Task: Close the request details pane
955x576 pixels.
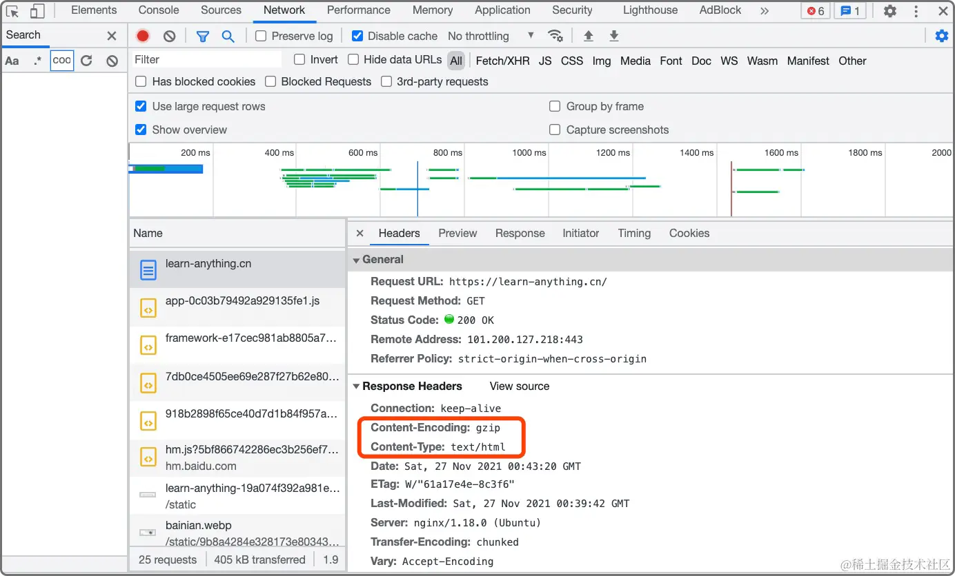Action: 360,234
